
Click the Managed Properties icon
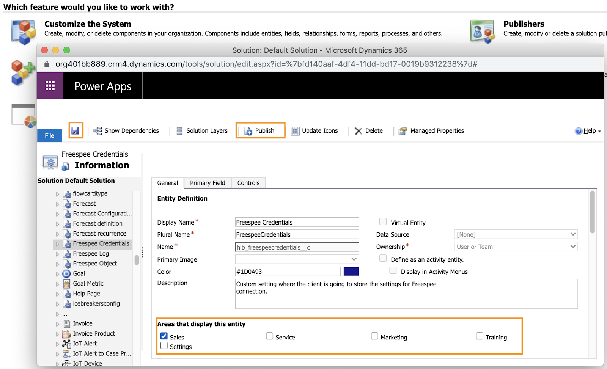click(x=403, y=131)
